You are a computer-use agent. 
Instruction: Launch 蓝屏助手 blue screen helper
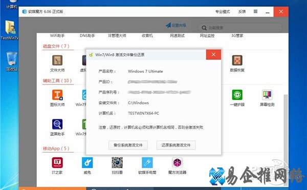[57, 124]
